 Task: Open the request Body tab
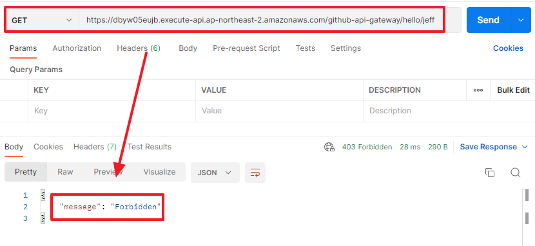tap(188, 48)
